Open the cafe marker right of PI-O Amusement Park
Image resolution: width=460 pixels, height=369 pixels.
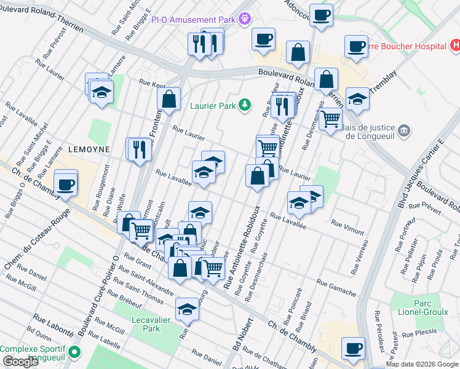[263, 41]
